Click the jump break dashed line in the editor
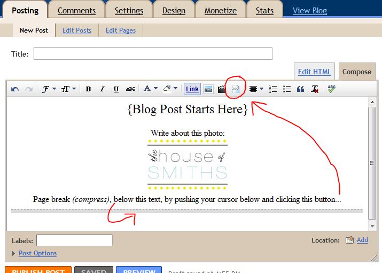 [x=187, y=211]
